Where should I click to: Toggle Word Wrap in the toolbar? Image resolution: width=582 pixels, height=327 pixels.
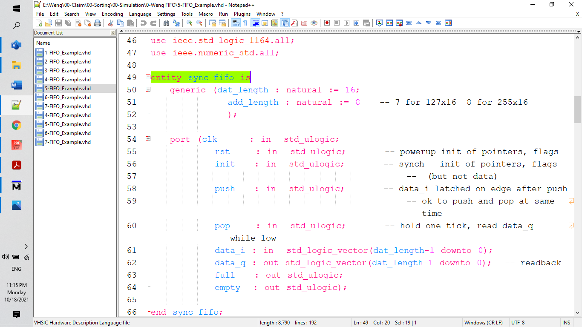235,23
